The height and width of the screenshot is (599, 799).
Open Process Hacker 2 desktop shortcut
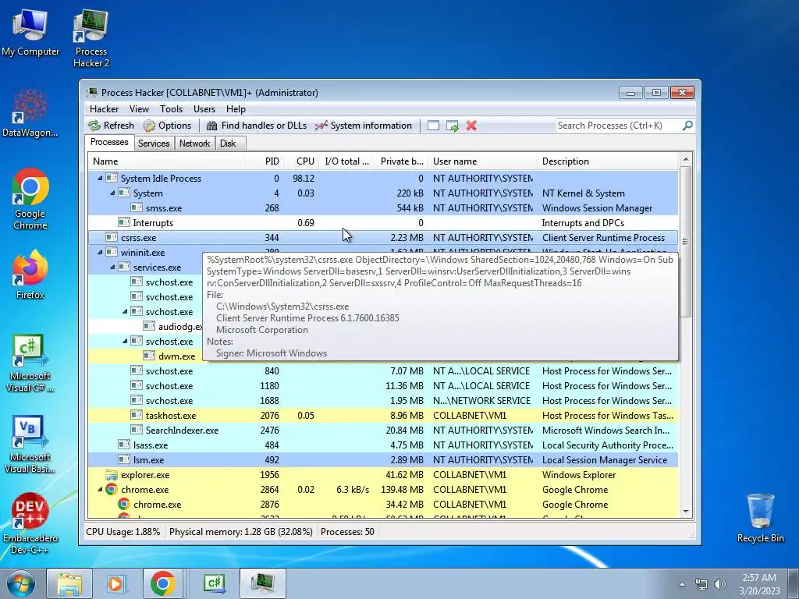pyautogui.click(x=91, y=38)
